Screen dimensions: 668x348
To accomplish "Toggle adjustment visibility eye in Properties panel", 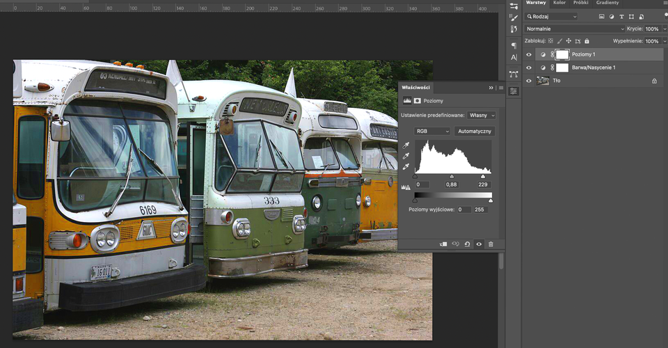I will [479, 244].
